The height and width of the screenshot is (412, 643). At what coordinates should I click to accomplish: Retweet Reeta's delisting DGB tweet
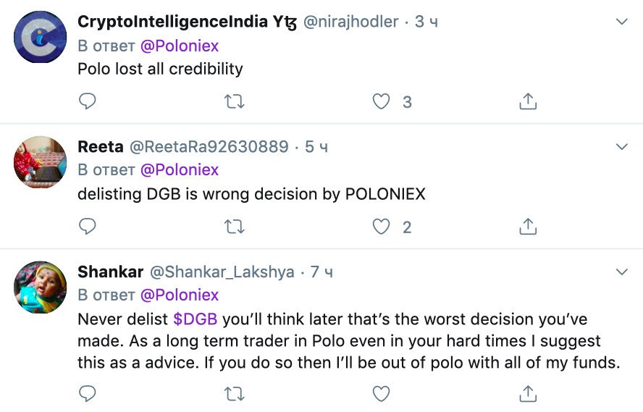[235, 227]
